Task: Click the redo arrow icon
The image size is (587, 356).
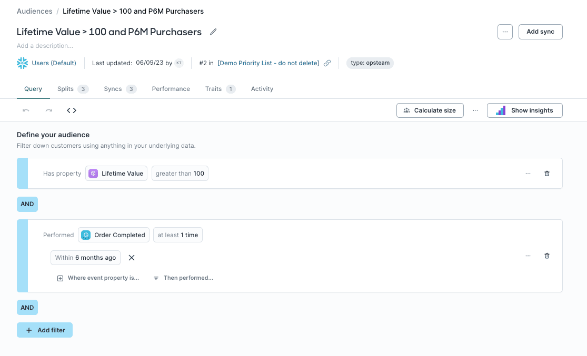Action: point(49,110)
